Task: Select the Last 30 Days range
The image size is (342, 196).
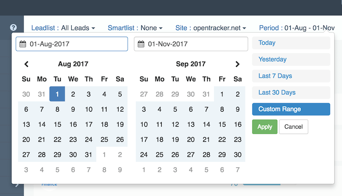Action: pos(291,93)
